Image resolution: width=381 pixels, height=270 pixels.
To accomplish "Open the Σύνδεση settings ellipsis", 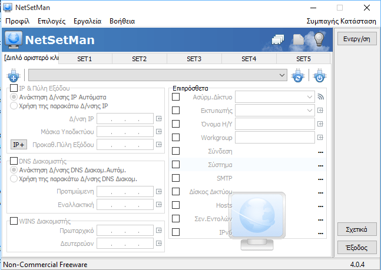I will (x=320, y=152).
